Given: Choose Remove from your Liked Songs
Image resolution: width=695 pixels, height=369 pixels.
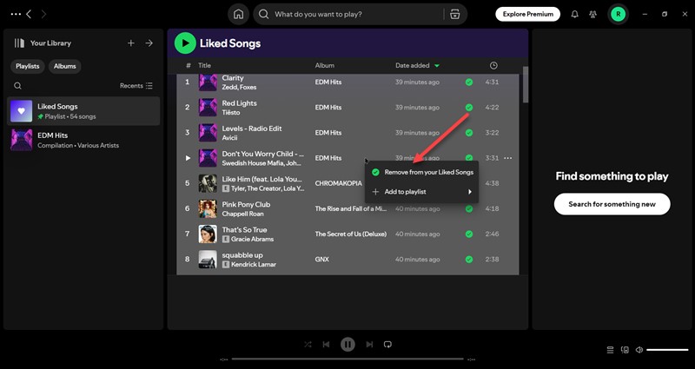Looking at the screenshot, I should (421, 172).
